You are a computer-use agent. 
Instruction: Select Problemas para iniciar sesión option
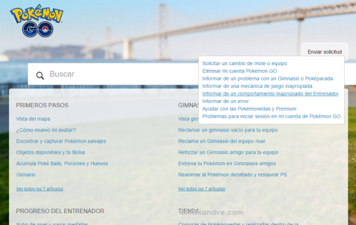coord(271,116)
